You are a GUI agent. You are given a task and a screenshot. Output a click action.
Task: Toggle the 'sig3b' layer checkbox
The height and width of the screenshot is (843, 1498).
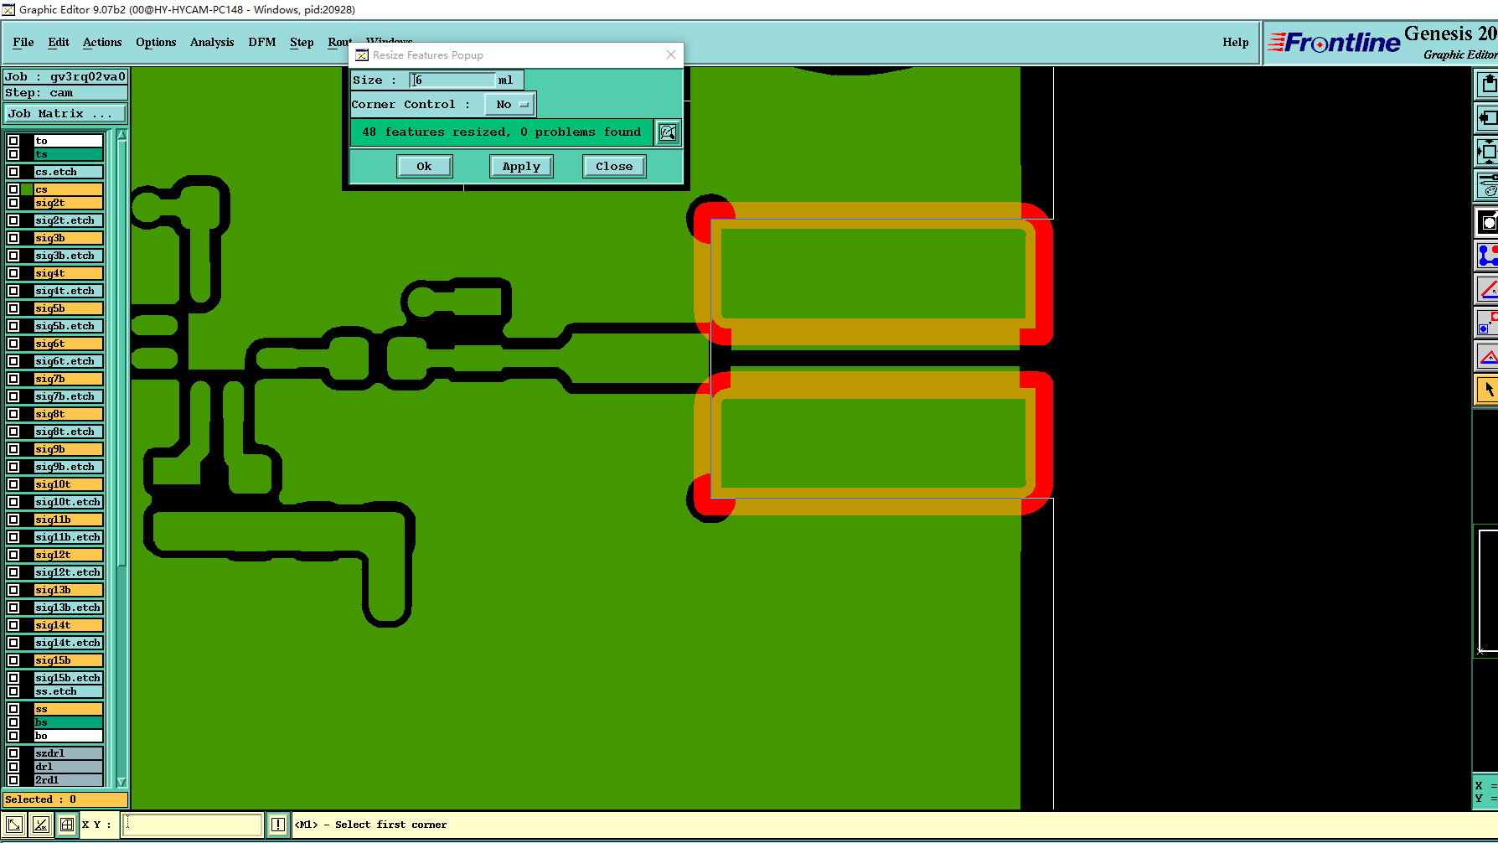coord(13,238)
